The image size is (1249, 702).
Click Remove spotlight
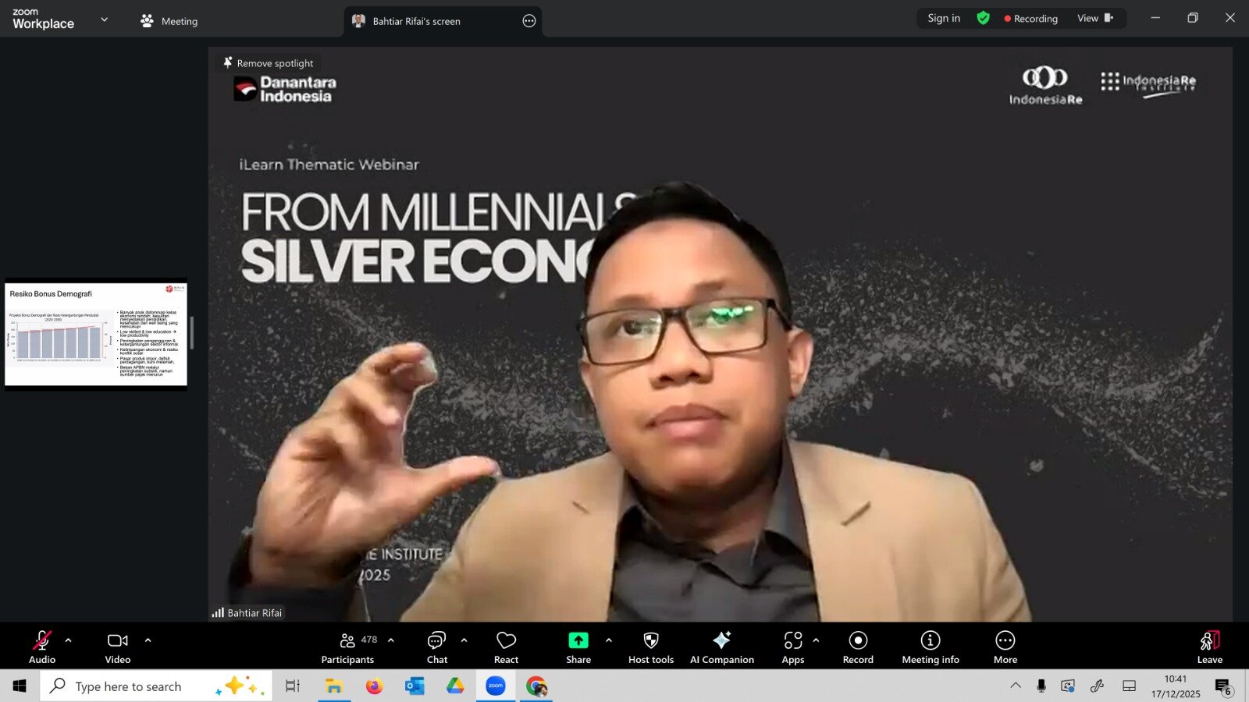point(269,63)
